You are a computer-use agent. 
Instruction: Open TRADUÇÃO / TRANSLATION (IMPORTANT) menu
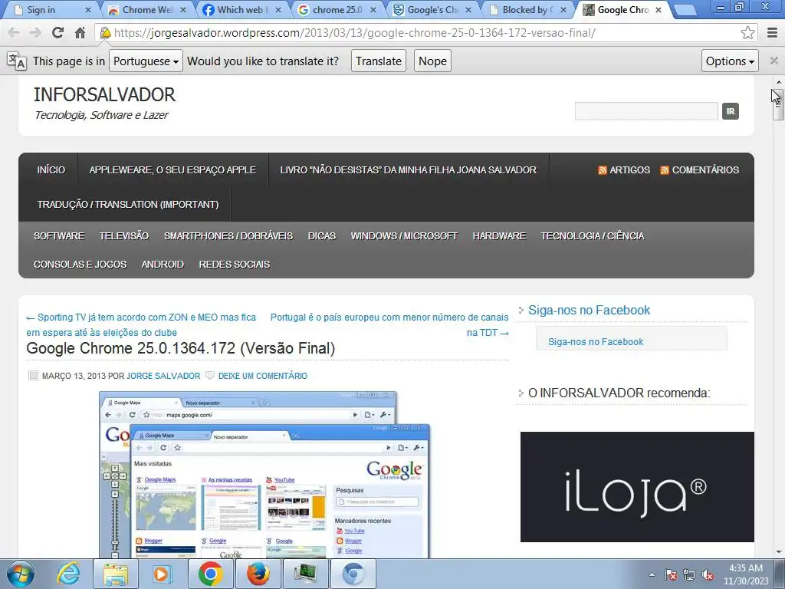coord(128,204)
